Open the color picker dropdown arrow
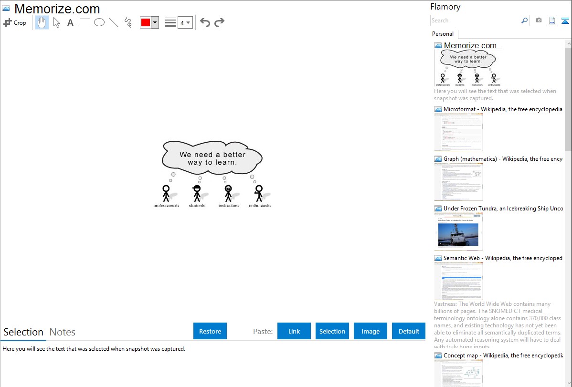 pos(155,22)
